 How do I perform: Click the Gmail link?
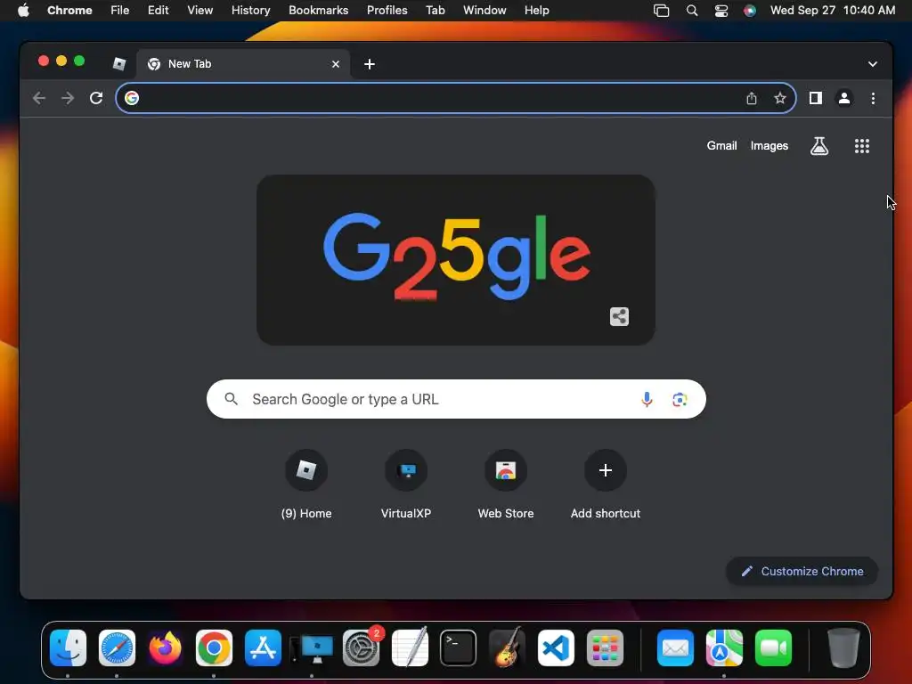click(x=721, y=146)
